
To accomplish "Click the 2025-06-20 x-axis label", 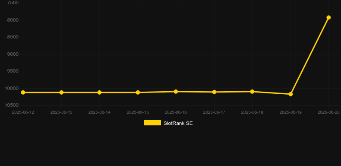I will pos(328,112).
